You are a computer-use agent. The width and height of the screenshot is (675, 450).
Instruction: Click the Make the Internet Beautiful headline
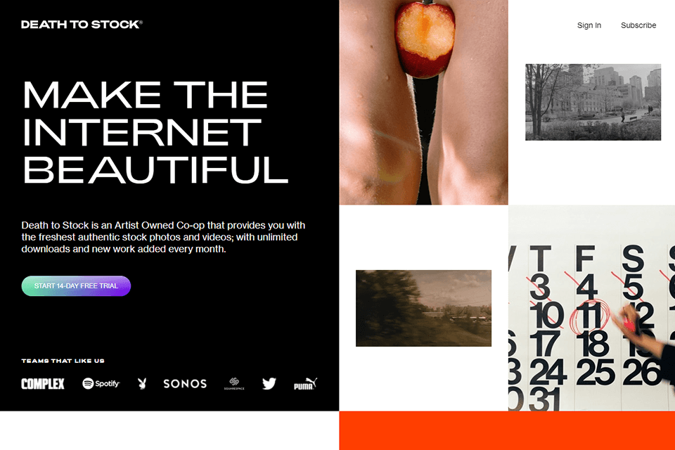(x=155, y=131)
